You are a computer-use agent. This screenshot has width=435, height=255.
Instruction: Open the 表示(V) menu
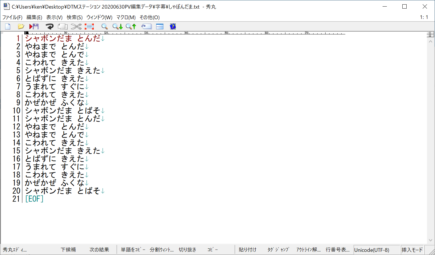tap(54, 17)
